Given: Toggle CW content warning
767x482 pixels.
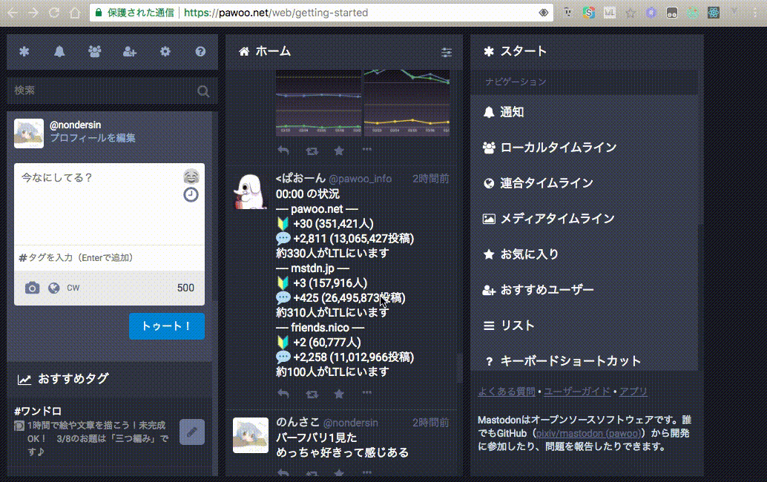Looking at the screenshot, I should [x=73, y=288].
